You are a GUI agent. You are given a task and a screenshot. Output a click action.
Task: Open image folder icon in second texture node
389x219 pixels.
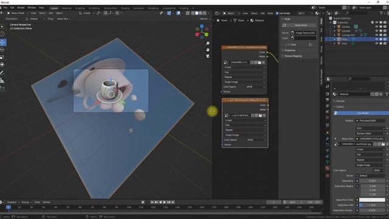click(x=260, y=116)
